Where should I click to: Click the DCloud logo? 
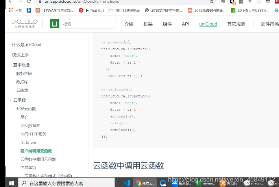(x=25, y=24)
